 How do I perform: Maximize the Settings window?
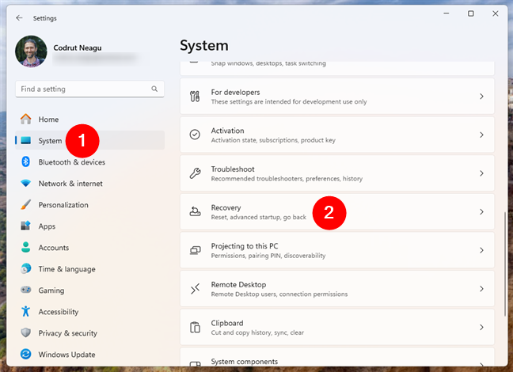(470, 13)
